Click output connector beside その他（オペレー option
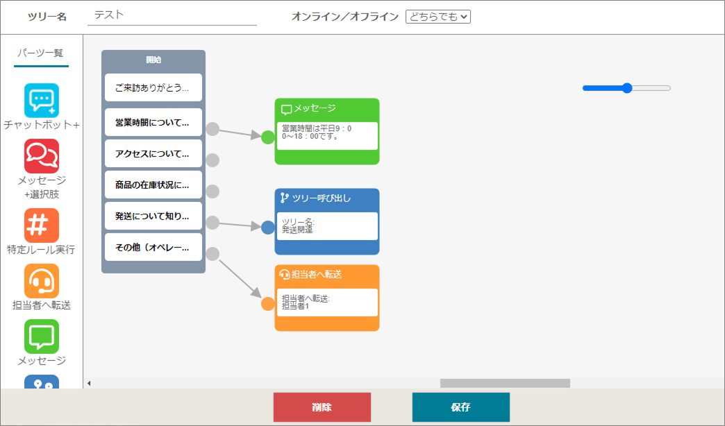725x426 pixels. [212, 254]
